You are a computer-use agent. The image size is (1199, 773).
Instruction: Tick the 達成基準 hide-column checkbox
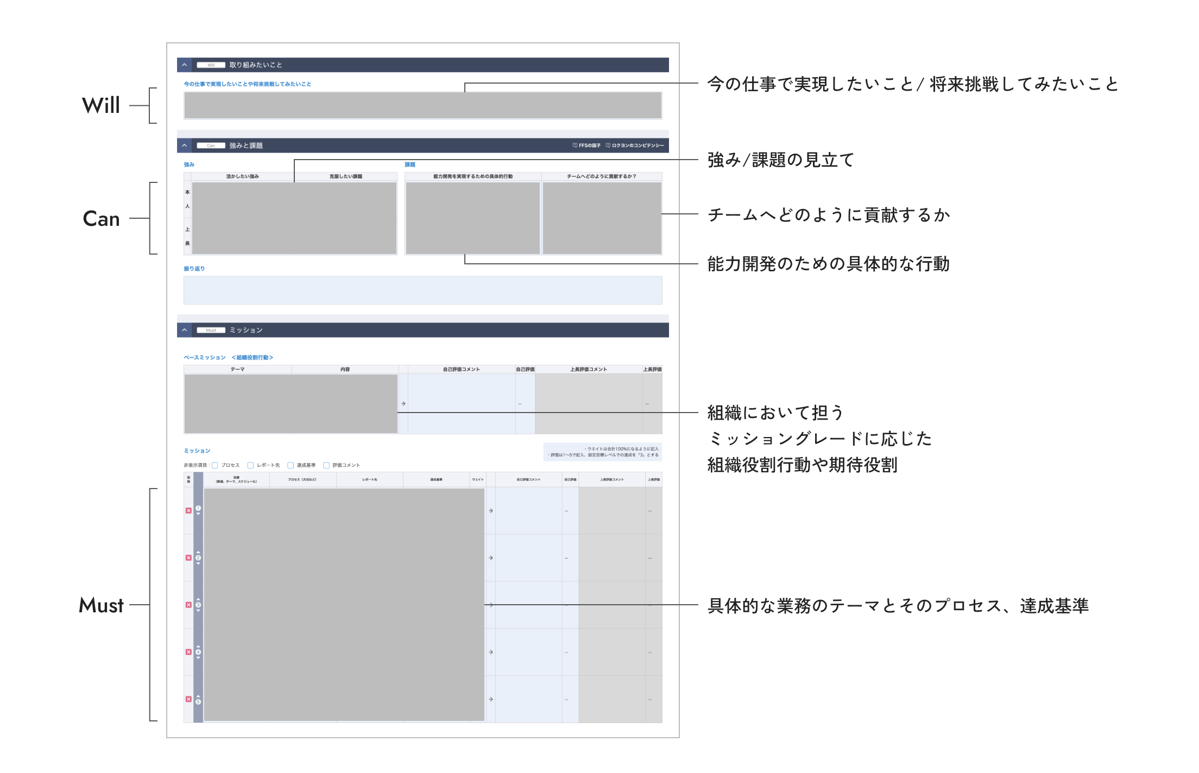[x=291, y=465]
